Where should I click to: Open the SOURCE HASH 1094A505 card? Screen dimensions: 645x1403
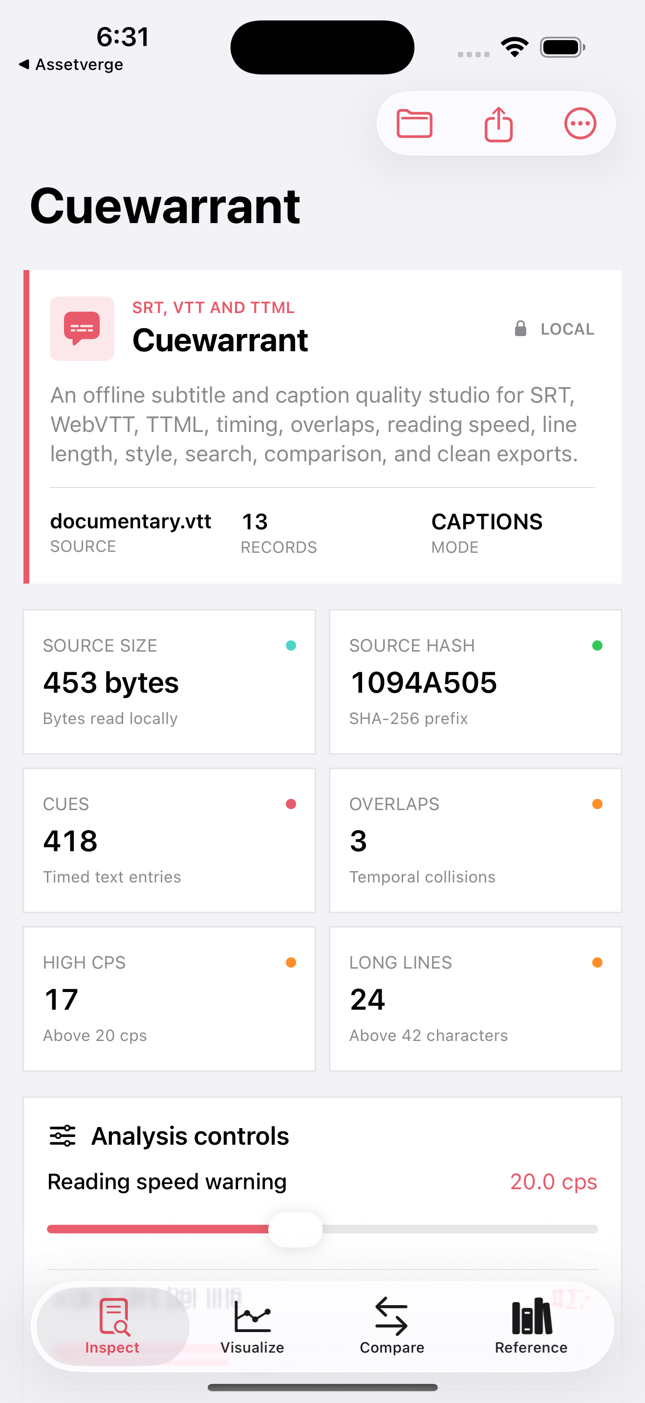tap(475, 682)
